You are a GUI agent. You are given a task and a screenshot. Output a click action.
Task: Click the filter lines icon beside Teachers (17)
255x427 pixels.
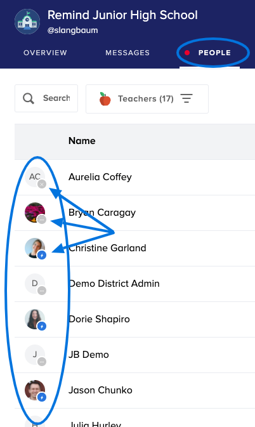tap(186, 98)
